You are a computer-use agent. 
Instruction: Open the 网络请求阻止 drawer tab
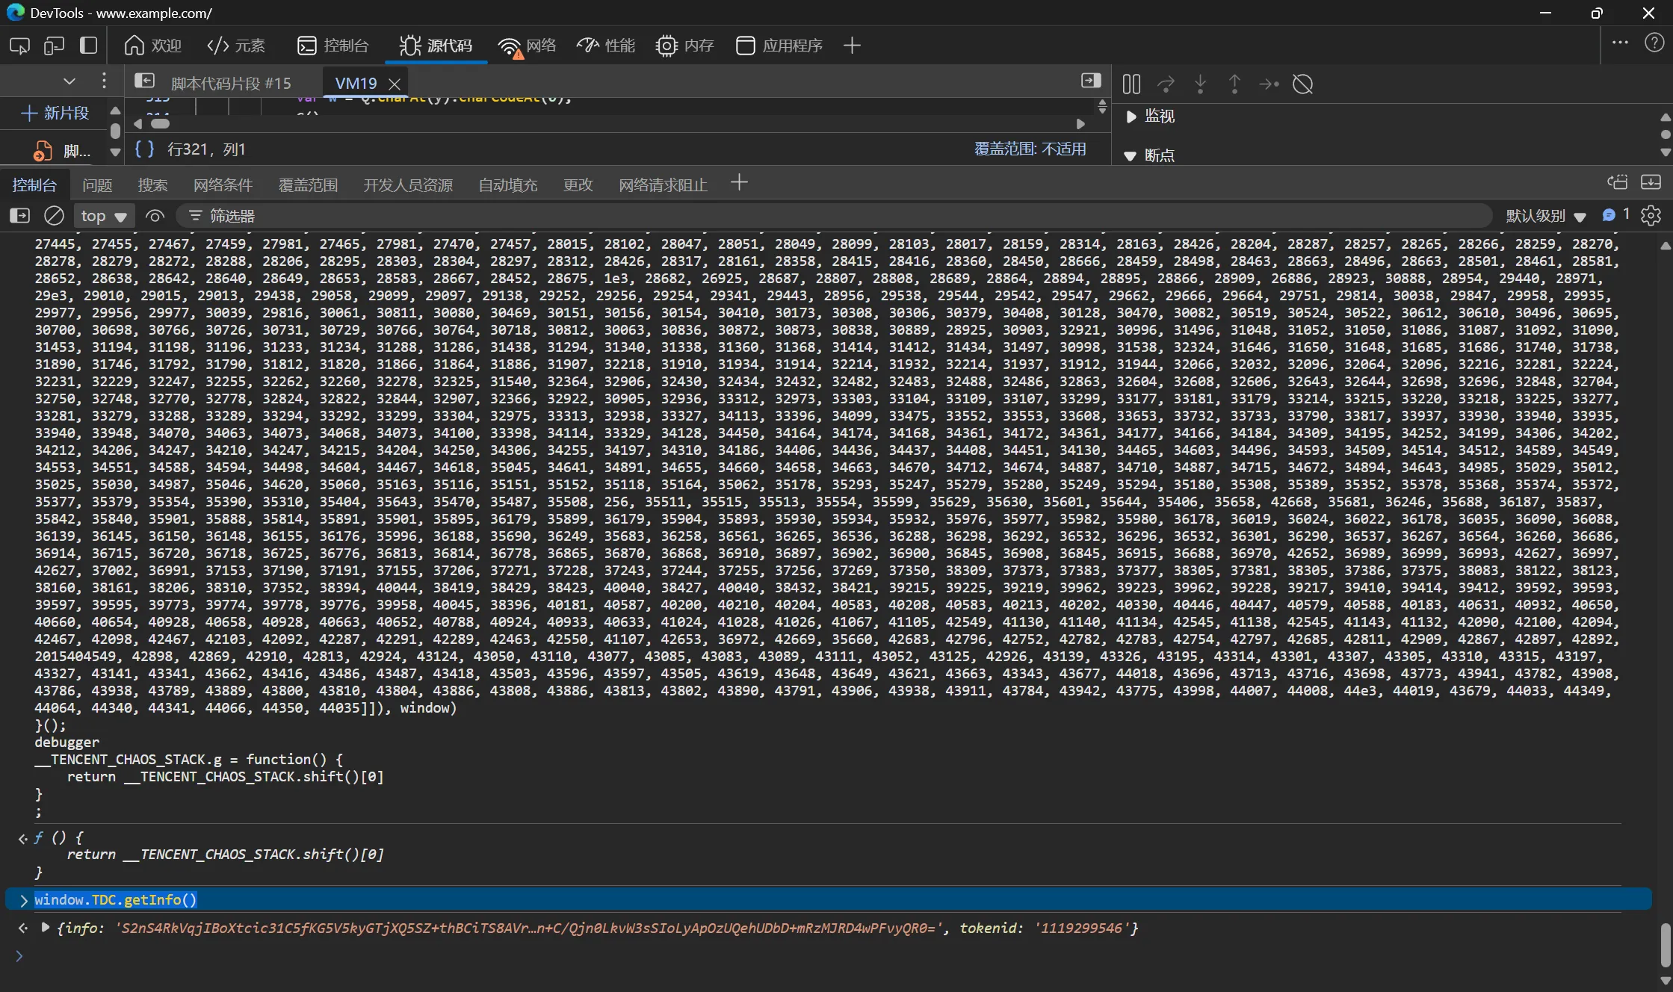pyautogui.click(x=663, y=185)
